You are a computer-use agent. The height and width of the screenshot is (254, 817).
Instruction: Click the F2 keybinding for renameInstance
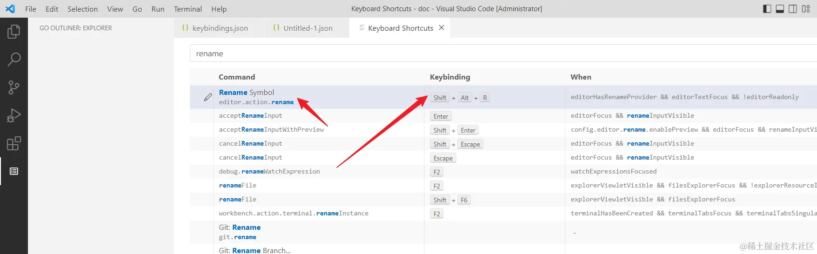click(436, 214)
